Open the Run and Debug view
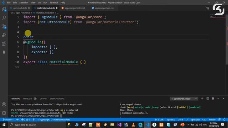Viewport: 228px width, 128px height. 4,35
